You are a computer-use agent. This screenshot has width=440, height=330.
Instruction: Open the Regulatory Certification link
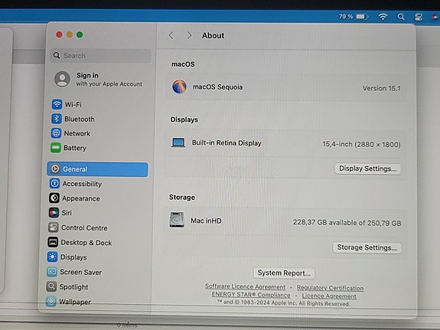point(330,288)
